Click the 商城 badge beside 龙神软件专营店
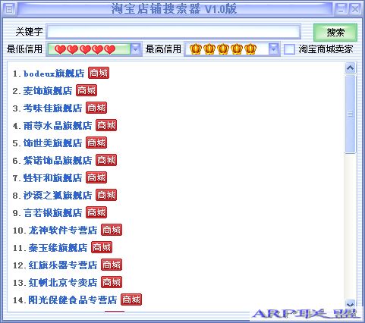 [112, 230]
